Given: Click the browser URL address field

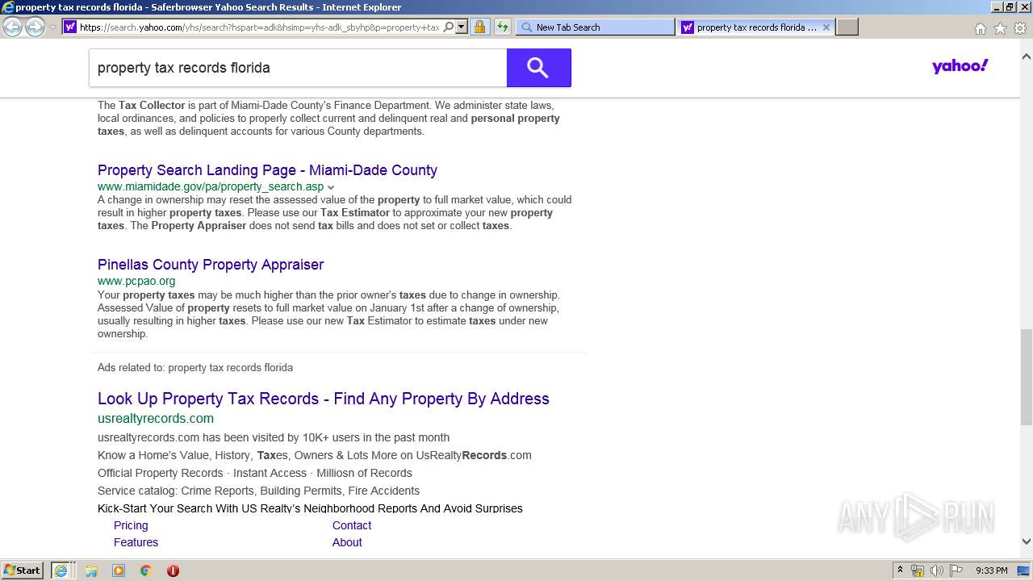Looking at the screenshot, I should [x=260, y=27].
